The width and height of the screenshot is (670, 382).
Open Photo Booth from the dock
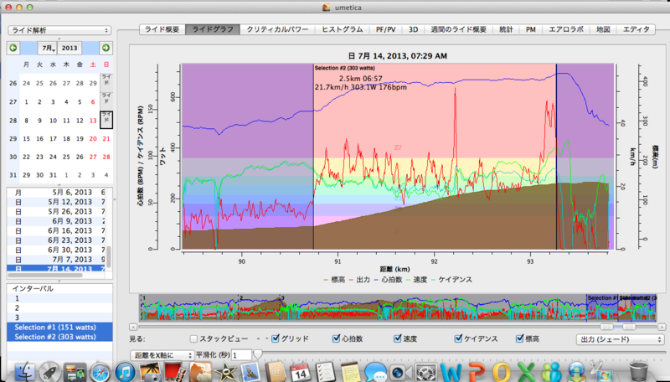coord(175,372)
